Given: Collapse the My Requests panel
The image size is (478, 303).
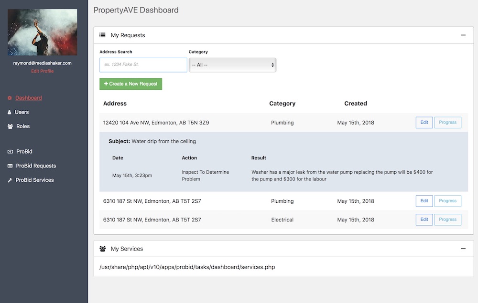Looking at the screenshot, I should coord(463,35).
